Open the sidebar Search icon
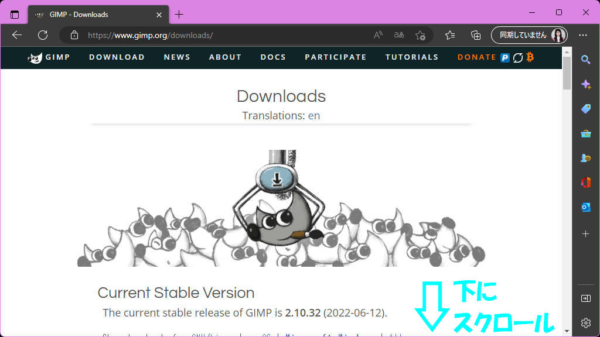 [x=585, y=60]
